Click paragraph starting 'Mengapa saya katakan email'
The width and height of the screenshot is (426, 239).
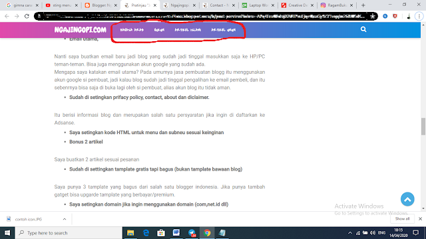point(160,80)
